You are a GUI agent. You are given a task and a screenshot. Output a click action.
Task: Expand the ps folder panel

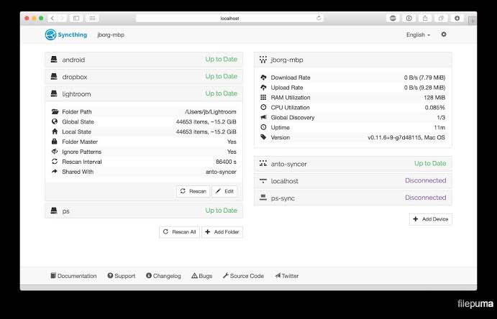(x=144, y=211)
